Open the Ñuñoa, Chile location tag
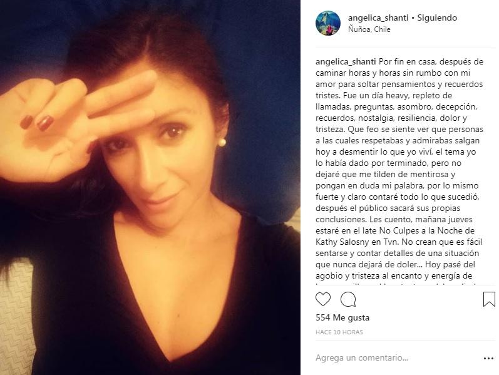Image resolution: width=499 pixels, height=375 pixels. tap(369, 29)
